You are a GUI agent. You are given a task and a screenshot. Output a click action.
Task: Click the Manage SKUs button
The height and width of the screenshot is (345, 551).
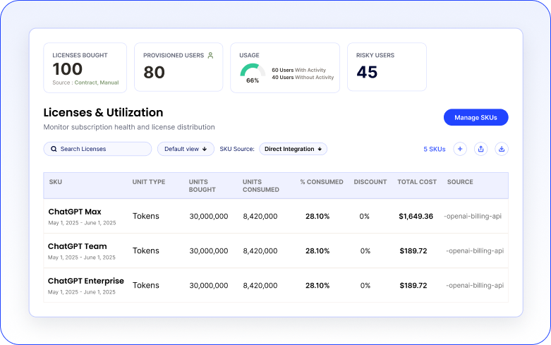[x=476, y=117]
